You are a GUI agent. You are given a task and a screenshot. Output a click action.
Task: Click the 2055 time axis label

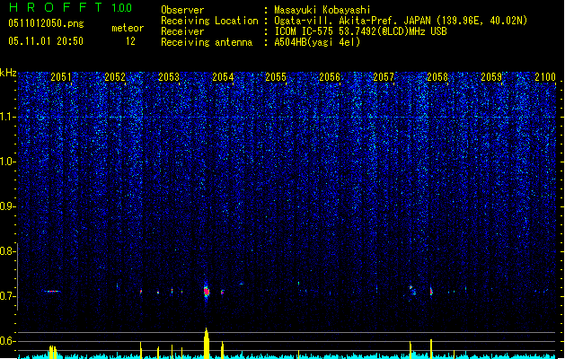pos(276,76)
